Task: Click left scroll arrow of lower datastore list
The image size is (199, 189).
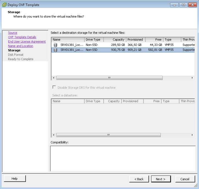Action: pyautogui.click(x=54, y=135)
